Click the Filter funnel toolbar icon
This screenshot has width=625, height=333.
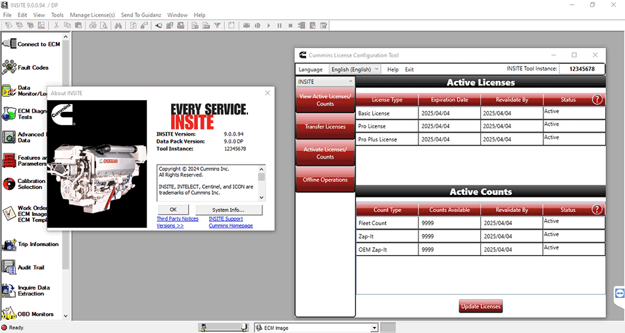click(217, 26)
